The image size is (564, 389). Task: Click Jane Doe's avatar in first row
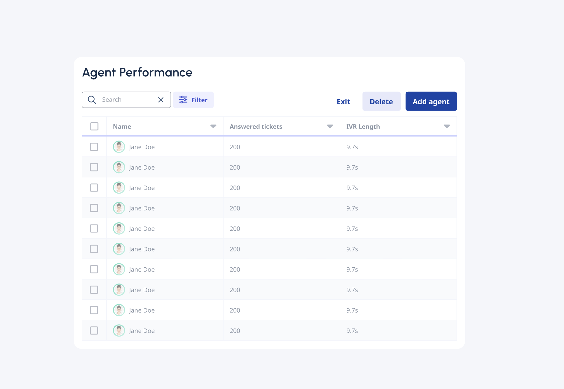pyautogui.click(x=119, y=147)
